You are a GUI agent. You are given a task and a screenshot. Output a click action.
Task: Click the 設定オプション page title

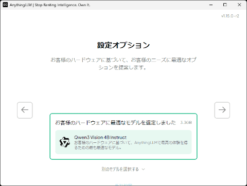pos(123,45)
